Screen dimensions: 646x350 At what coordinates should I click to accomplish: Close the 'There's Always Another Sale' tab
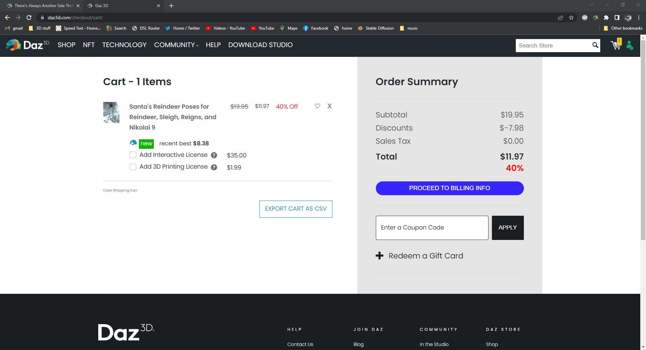[x=78, y=6]
